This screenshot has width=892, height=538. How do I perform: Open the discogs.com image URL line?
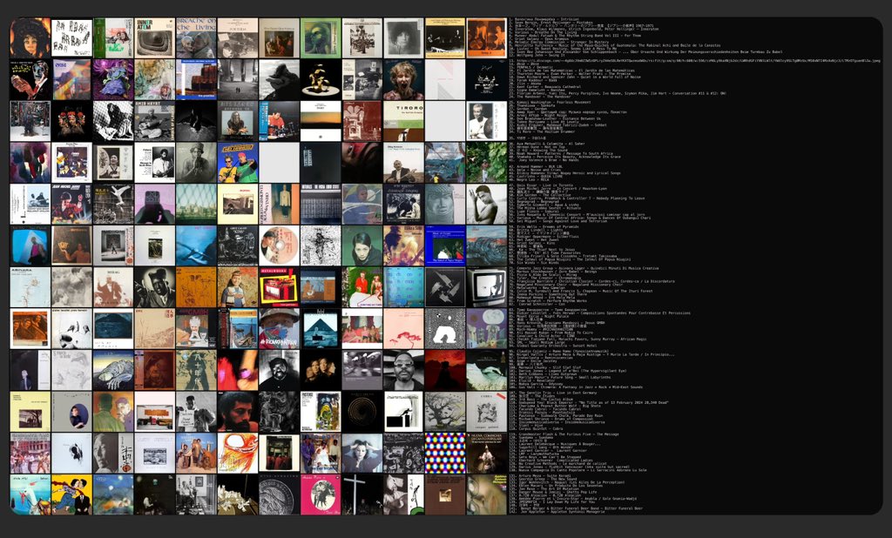[694, 61]
